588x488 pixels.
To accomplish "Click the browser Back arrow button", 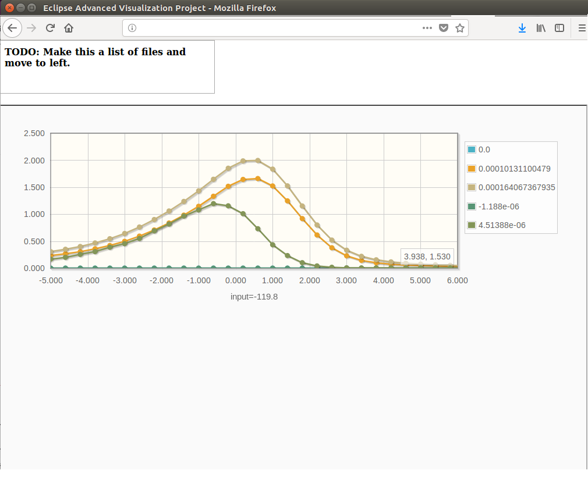I will [x=12, y=28].
